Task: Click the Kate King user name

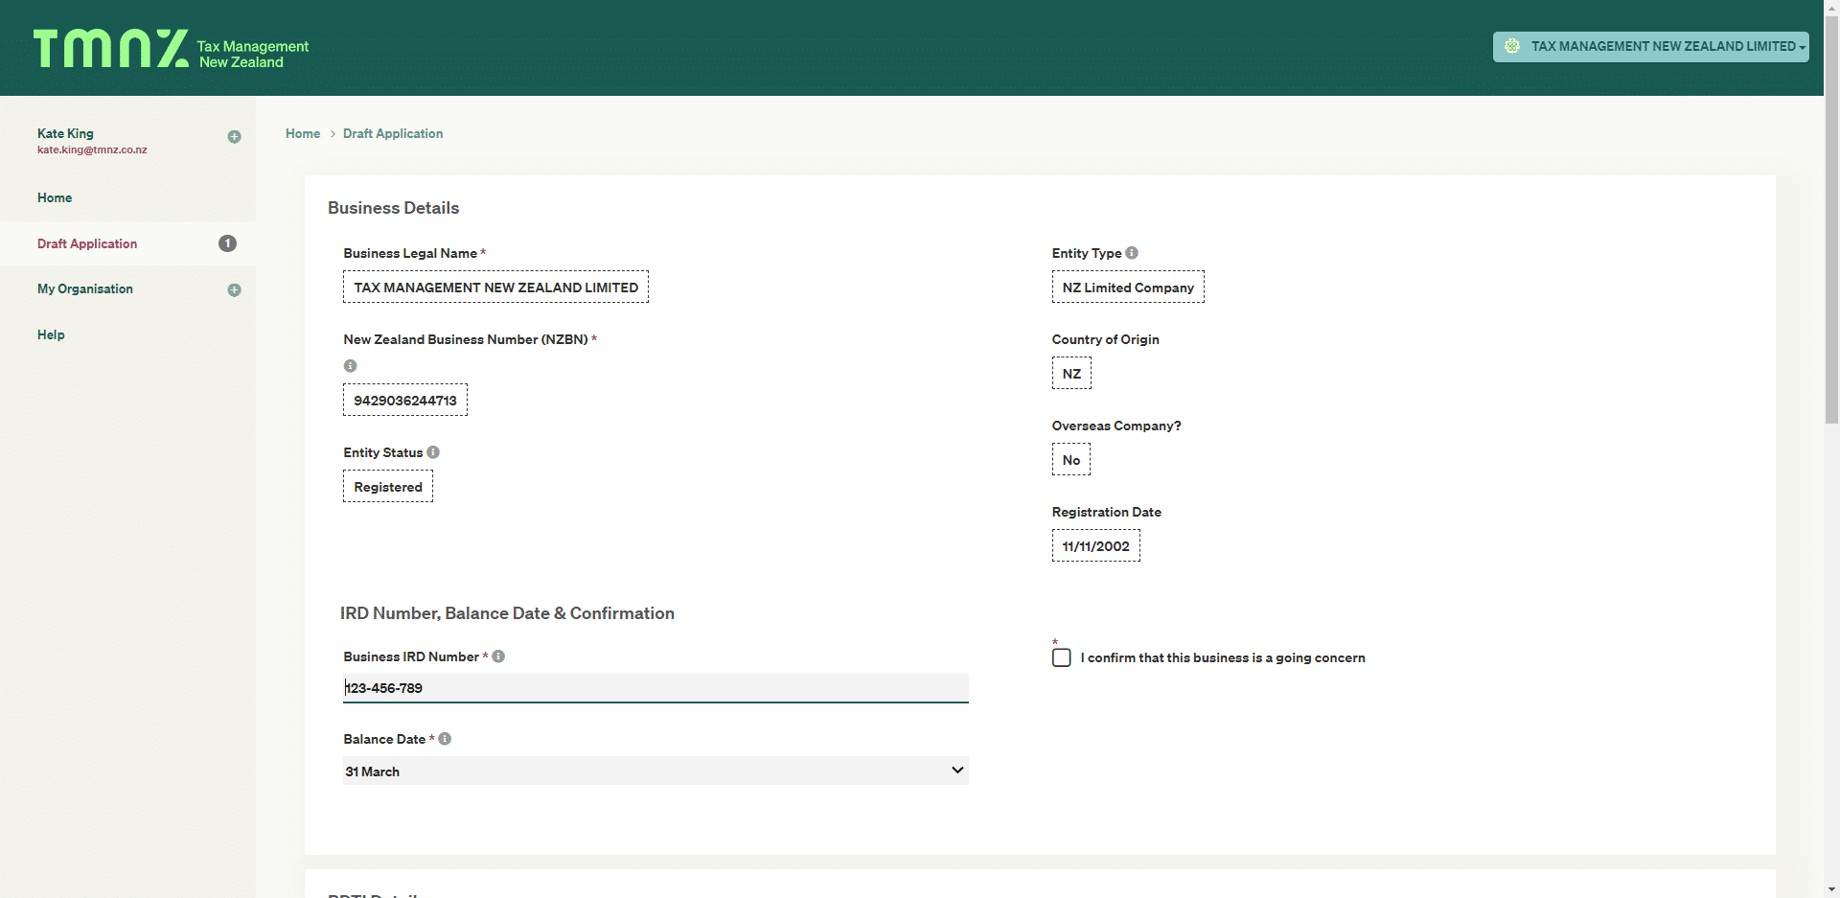Action: click(x=65, y=133)
